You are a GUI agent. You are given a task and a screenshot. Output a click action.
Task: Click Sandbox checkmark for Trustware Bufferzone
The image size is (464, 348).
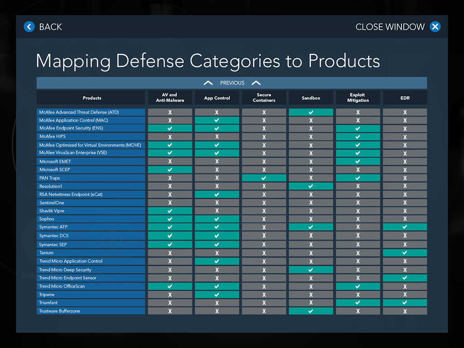[x=311, y=311]
